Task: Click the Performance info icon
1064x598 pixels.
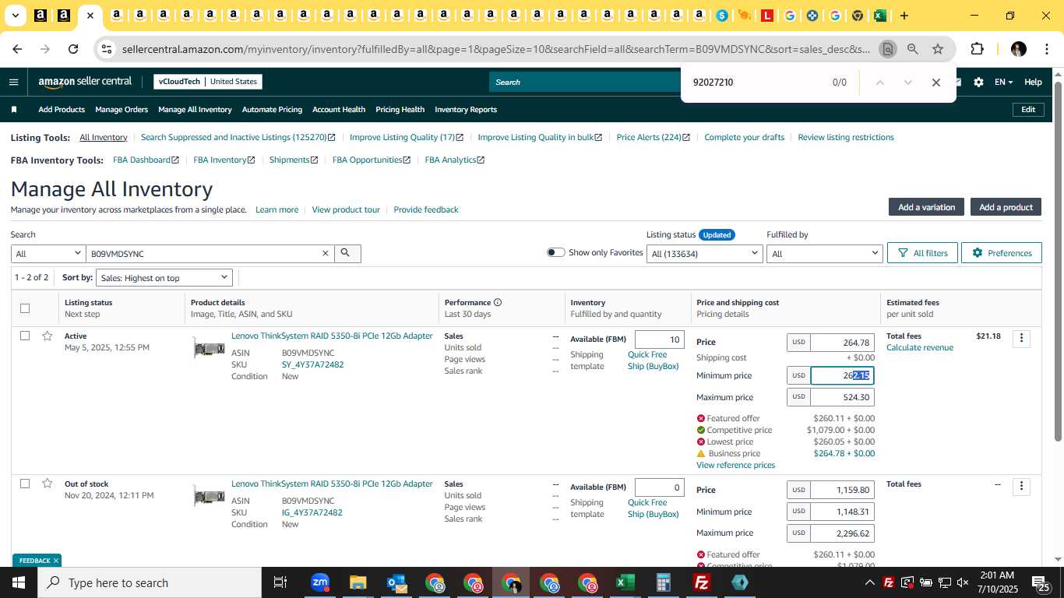Action: click(x=498, y=302)
